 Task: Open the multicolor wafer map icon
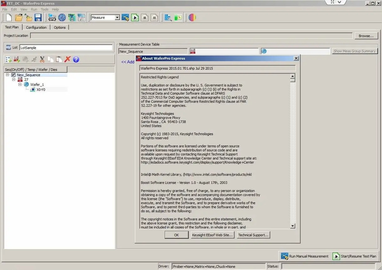click(x=192, y=17)
